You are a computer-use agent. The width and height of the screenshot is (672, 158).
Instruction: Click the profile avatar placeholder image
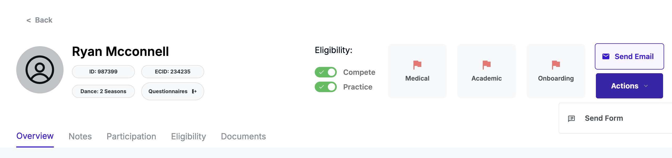40,70
